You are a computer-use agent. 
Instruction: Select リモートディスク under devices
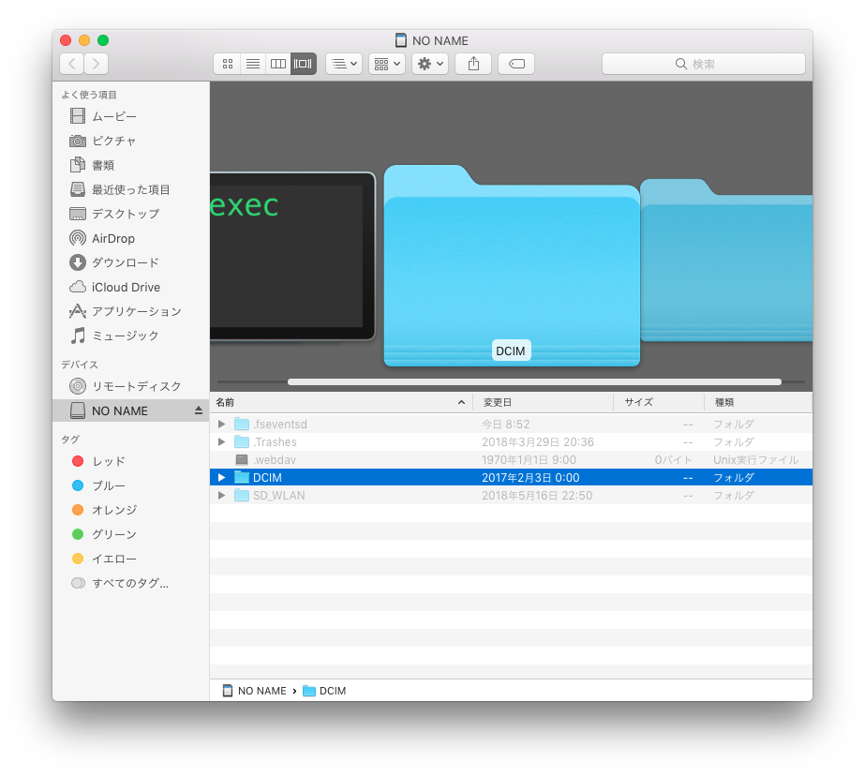[x=130, y=386]
